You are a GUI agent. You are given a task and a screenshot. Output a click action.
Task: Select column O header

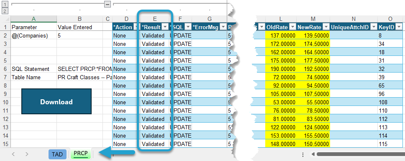(390, 19)
